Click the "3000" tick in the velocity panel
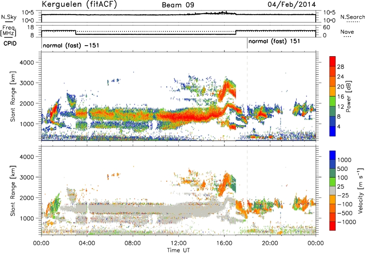The height and width of the screenshot is (253, 365). click(x=26, y=177)
